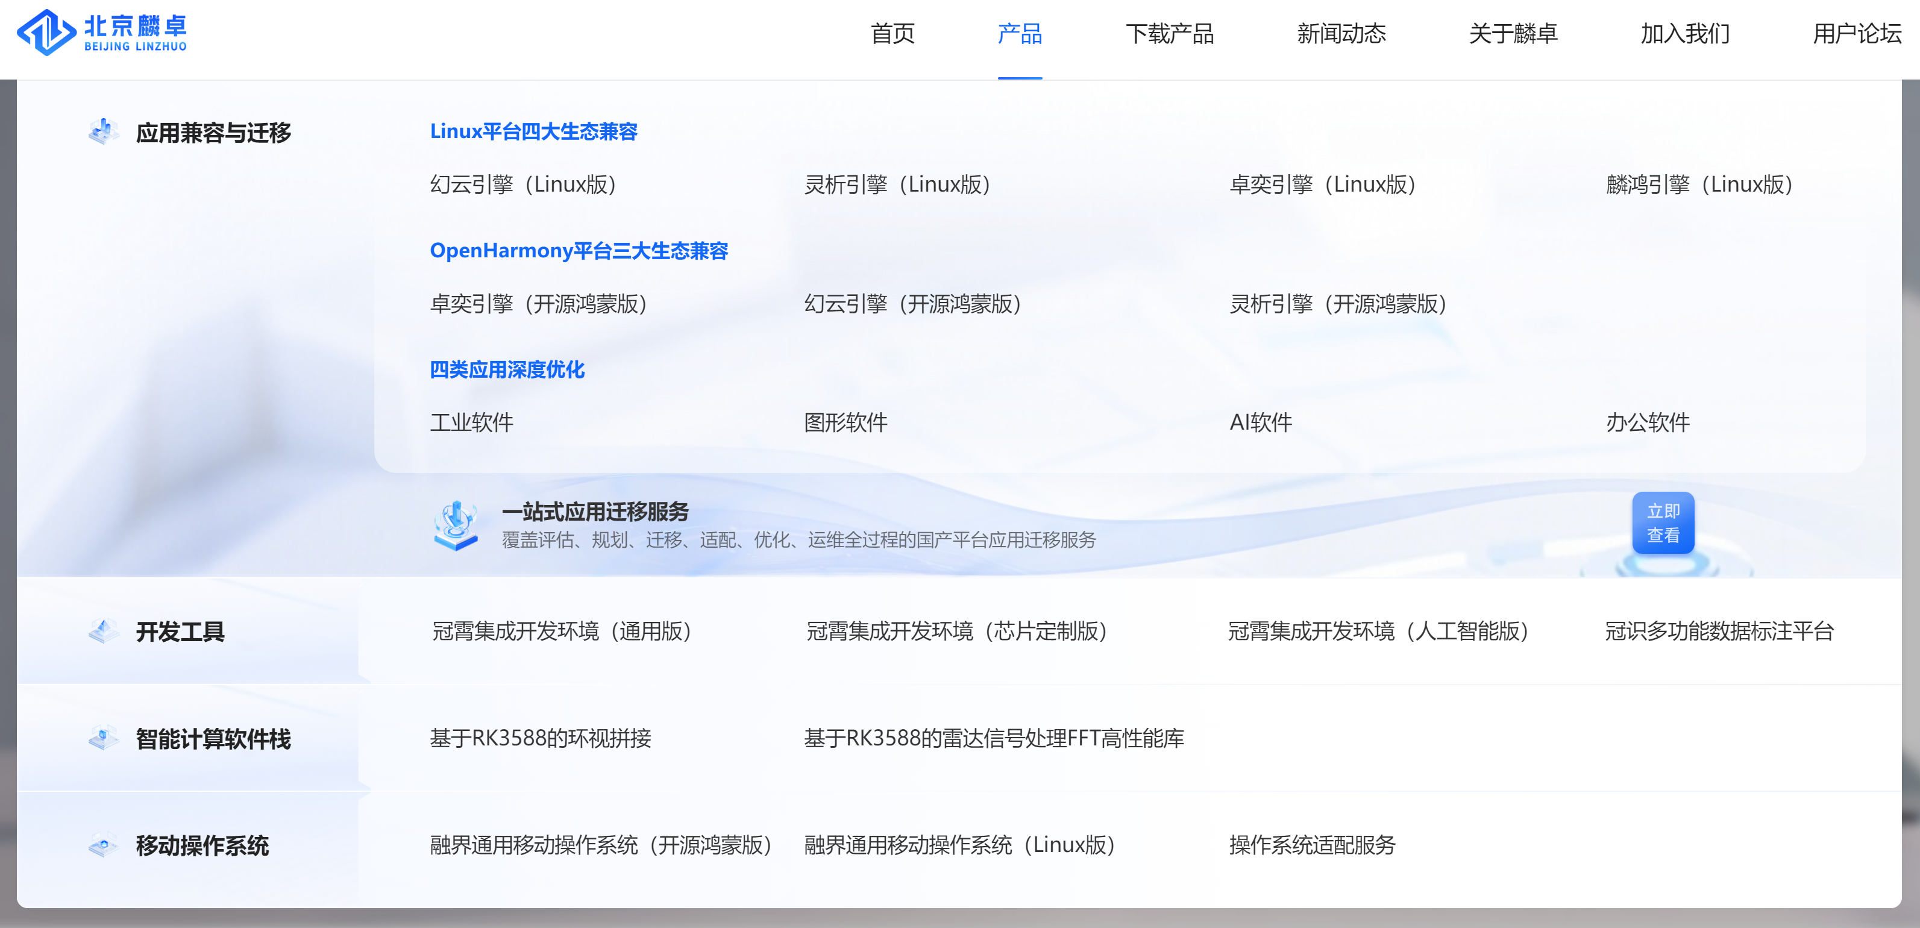Select the 新闻动态 navigation item
1920x928 pixels.
click(1341, 34)
